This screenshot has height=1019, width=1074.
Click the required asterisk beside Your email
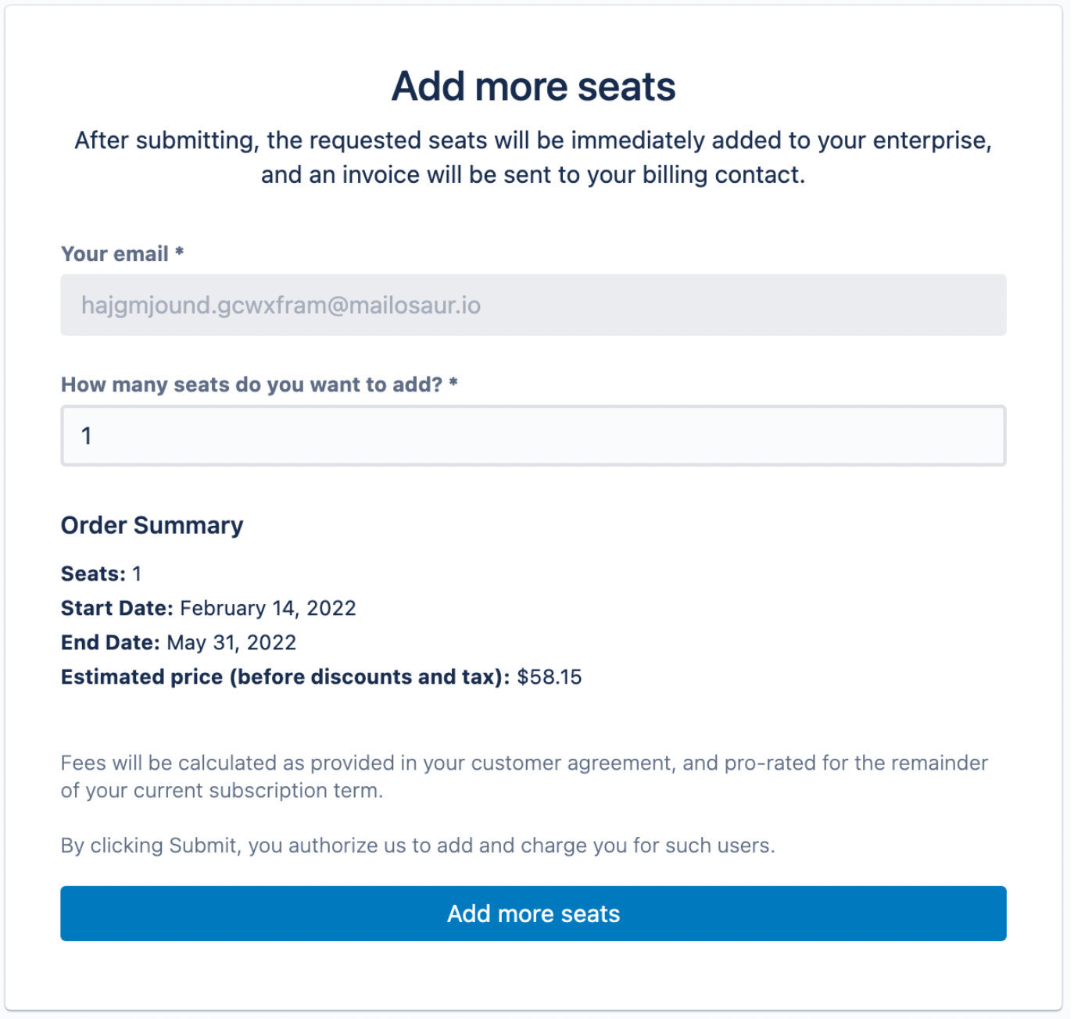tap(180, 252)
